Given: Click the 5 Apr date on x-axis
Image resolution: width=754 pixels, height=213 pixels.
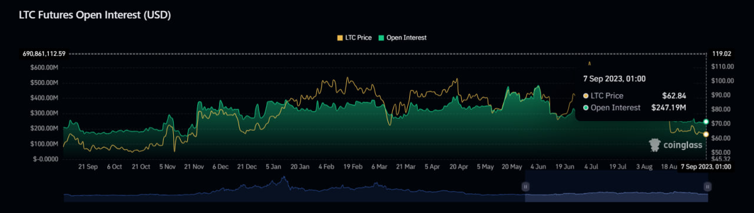Looking at the screenshot, I should coord(432,167).
